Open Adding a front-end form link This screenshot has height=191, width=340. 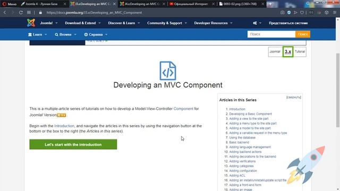point(245,185)
